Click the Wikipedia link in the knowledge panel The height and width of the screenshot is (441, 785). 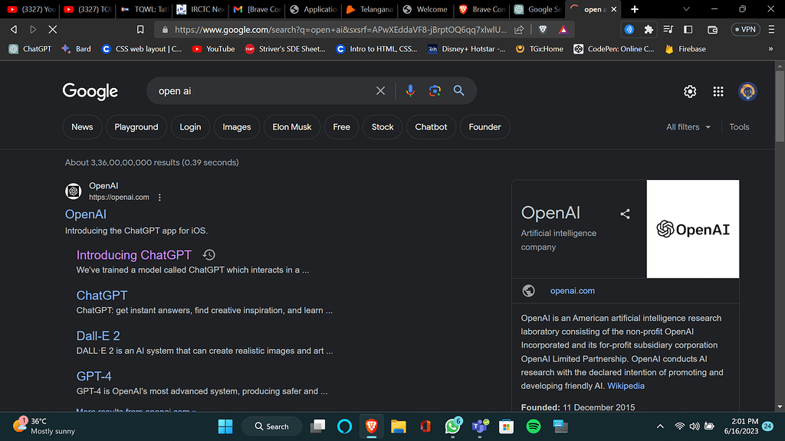[626, 386]
